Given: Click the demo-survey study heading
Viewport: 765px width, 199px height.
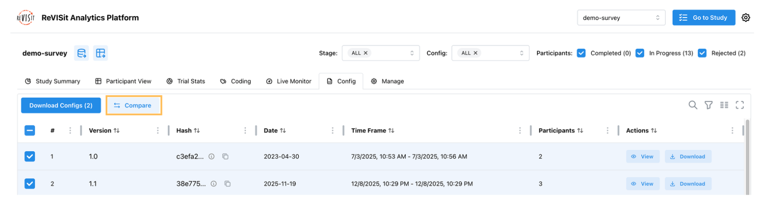Looking at the screenshot, I should [45, 53].
